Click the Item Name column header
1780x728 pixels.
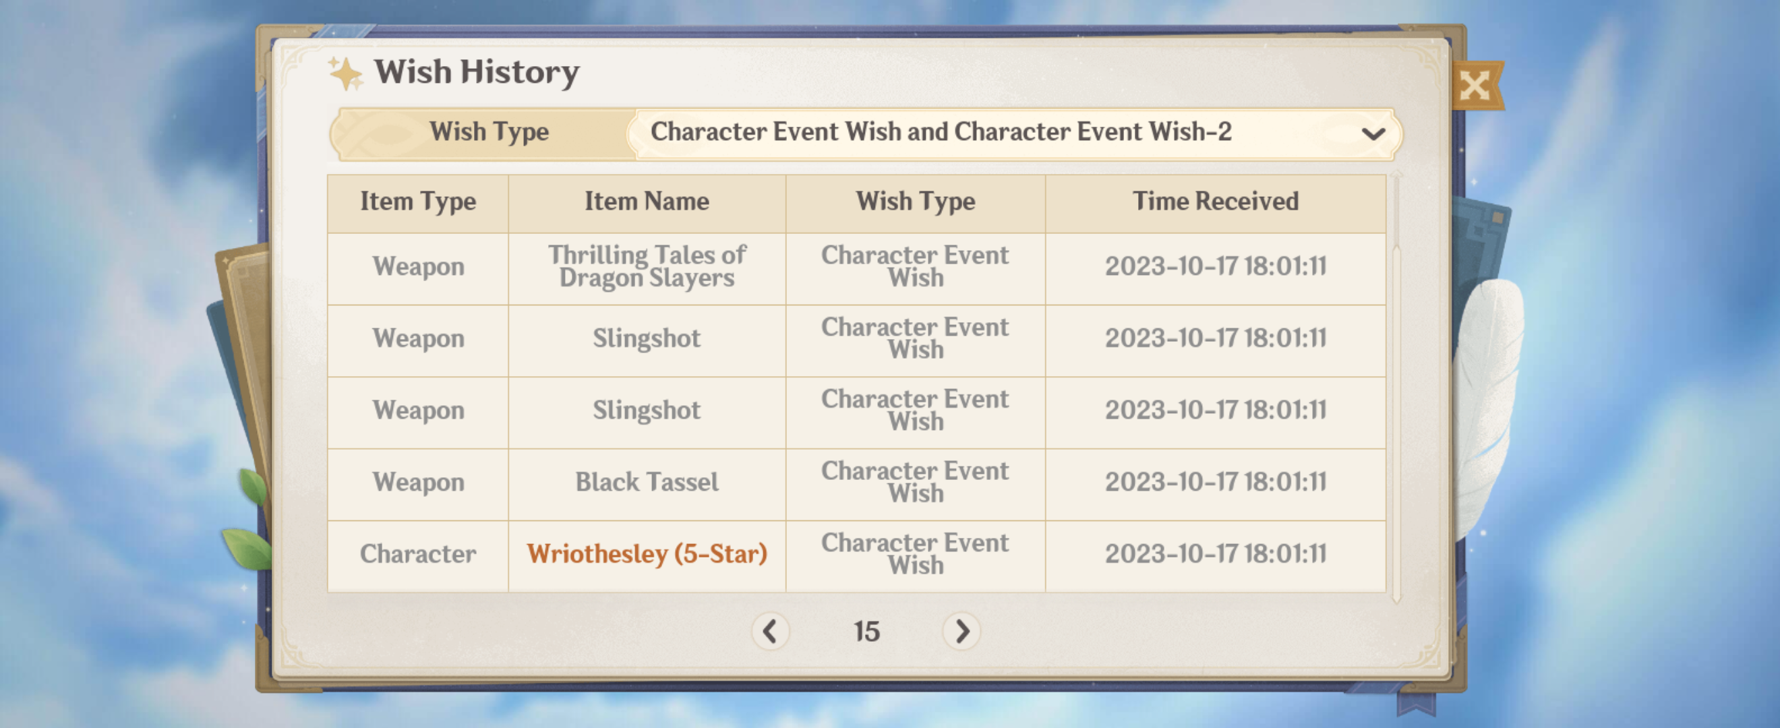pos(647,202)
